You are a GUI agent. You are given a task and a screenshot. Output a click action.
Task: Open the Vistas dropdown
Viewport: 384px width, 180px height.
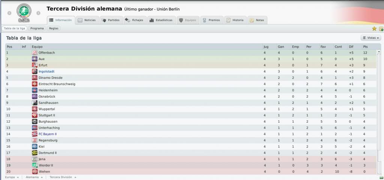click(371, 38)
